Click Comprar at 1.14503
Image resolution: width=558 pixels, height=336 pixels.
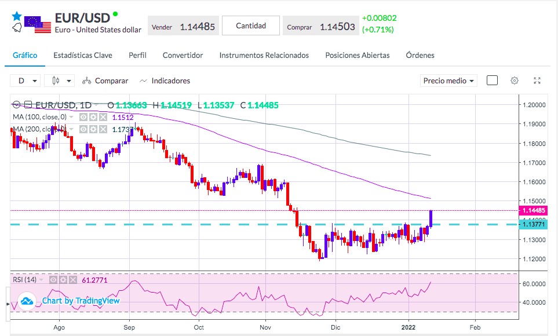pos(321,26)
